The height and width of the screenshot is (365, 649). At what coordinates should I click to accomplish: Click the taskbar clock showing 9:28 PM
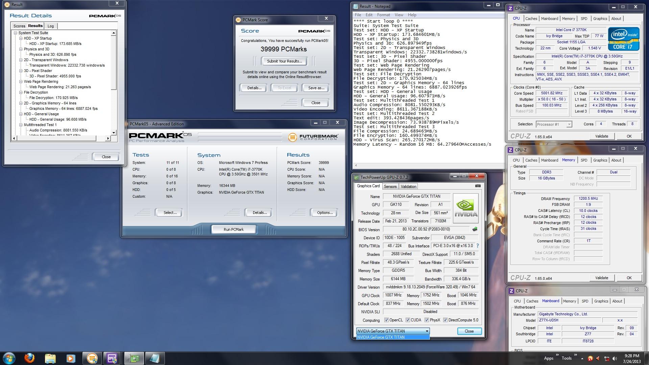(x=631, y=356)
